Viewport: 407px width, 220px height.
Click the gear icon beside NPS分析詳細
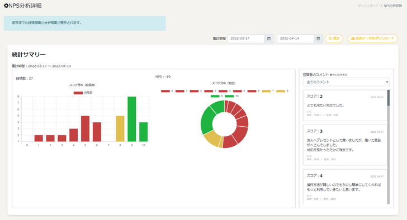point(6,6)
